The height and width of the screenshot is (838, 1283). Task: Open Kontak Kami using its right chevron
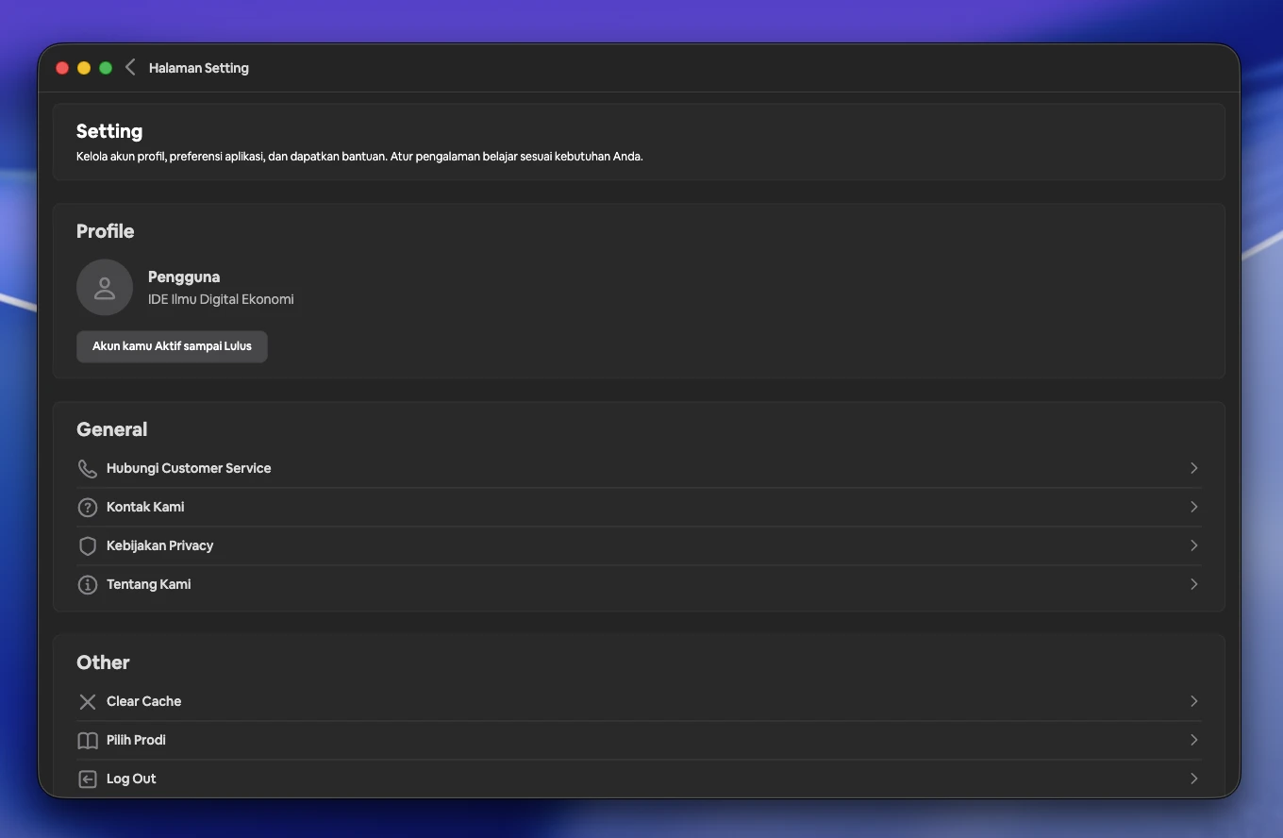pyautogui.click(x=1193, y=507)
